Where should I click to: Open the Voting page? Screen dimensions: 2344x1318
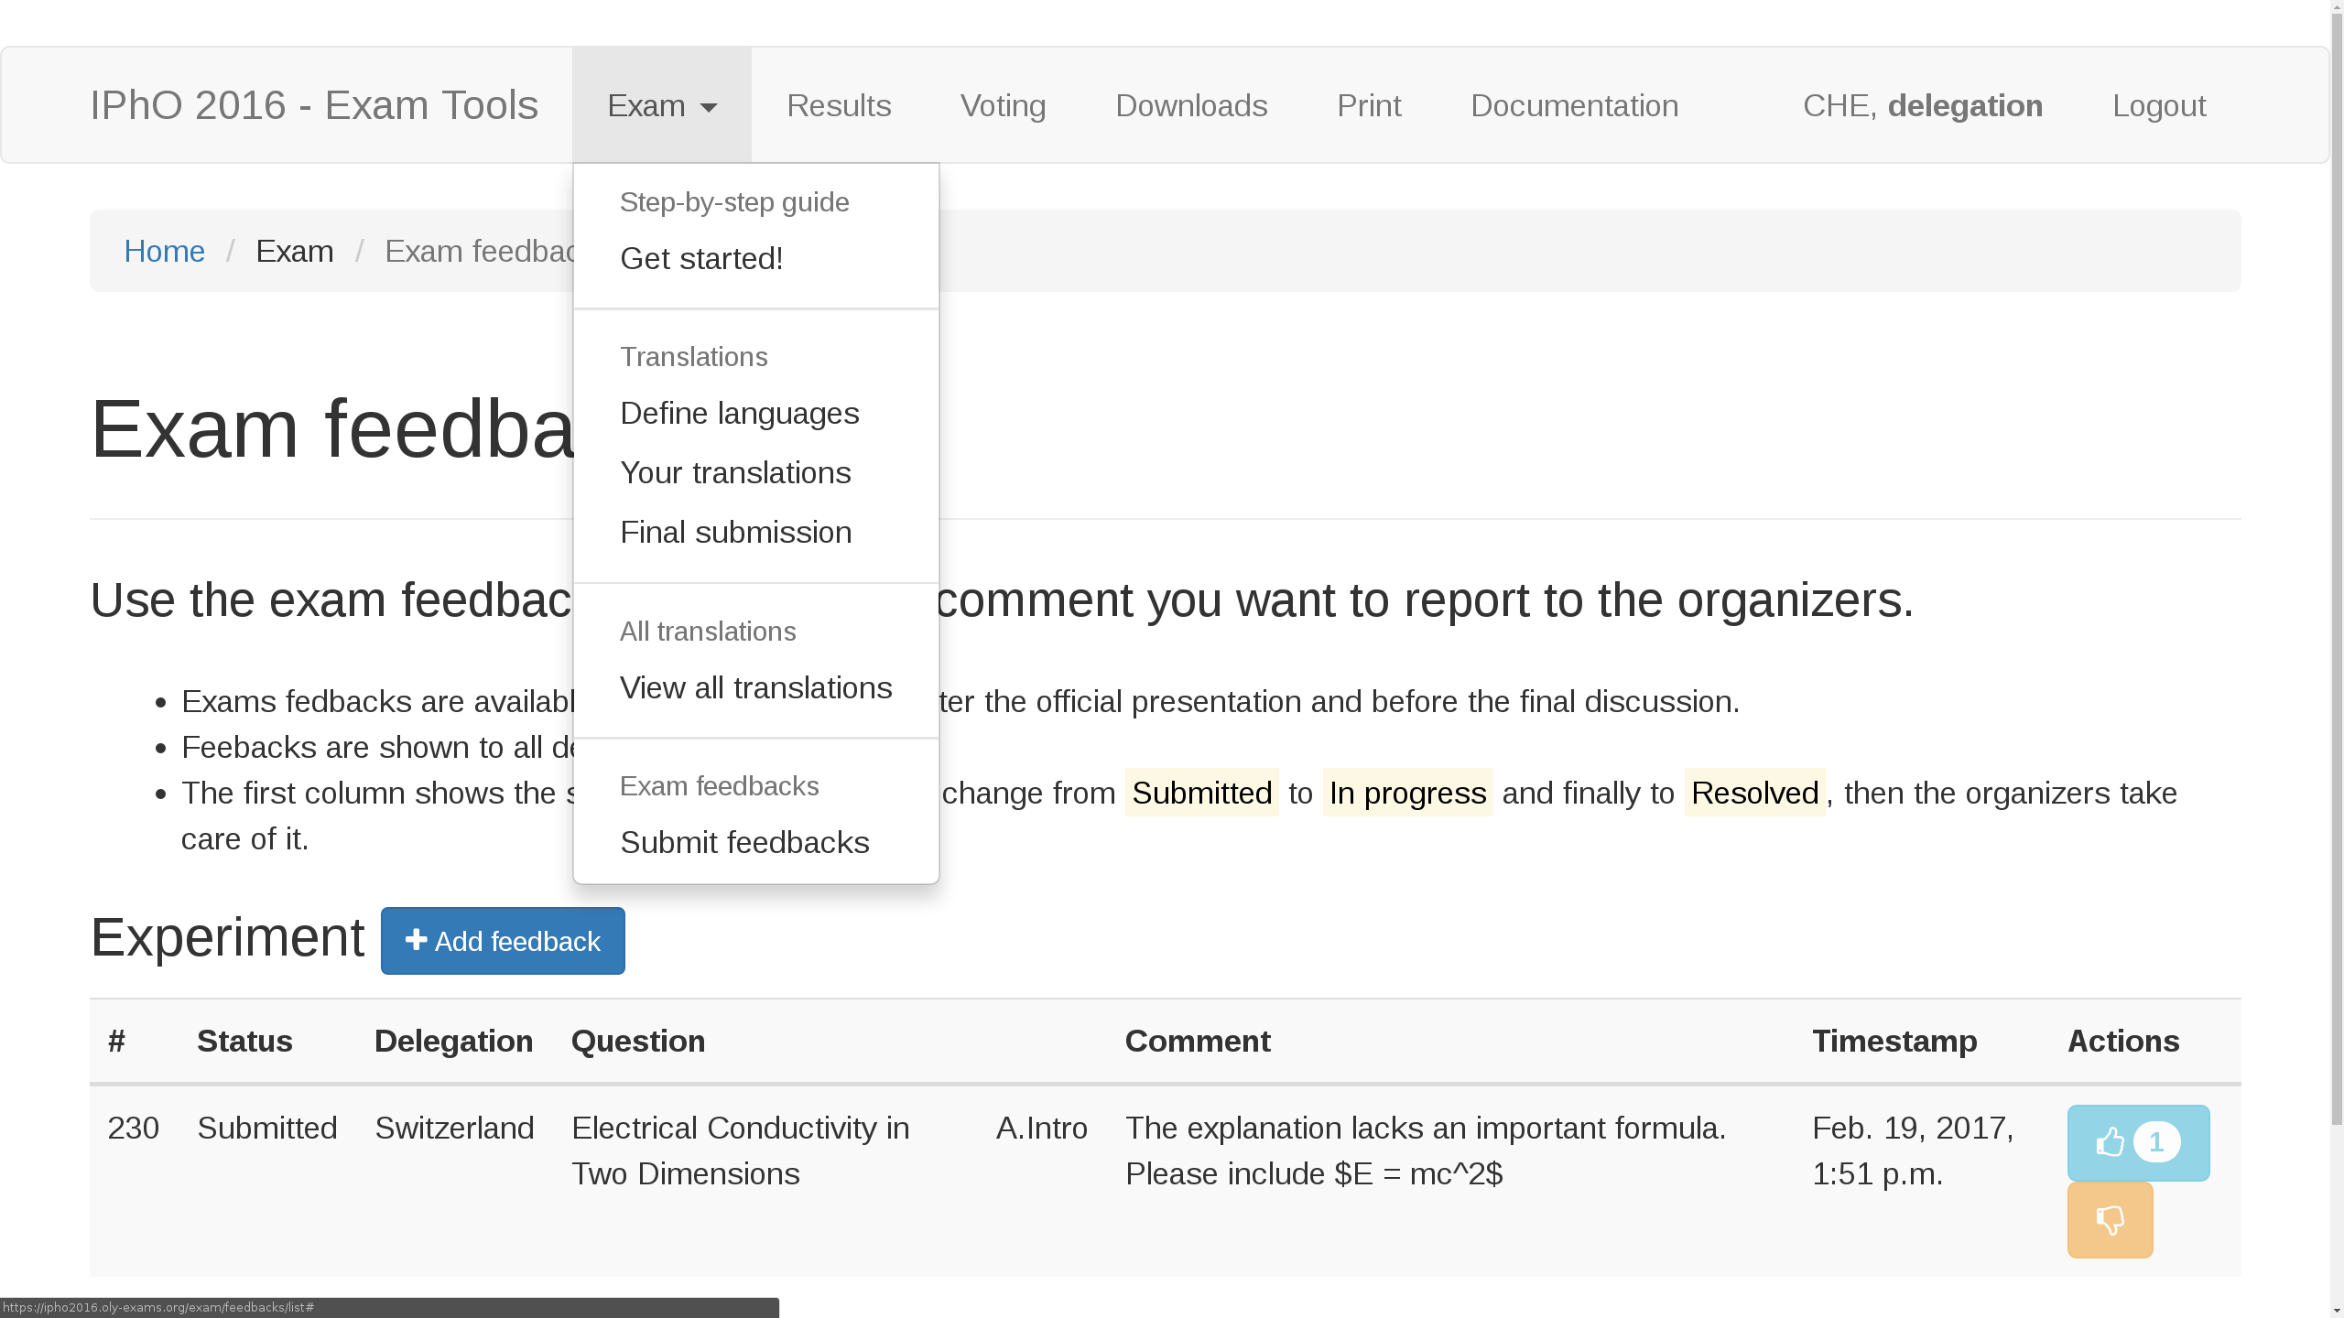tap(1002, 105)
